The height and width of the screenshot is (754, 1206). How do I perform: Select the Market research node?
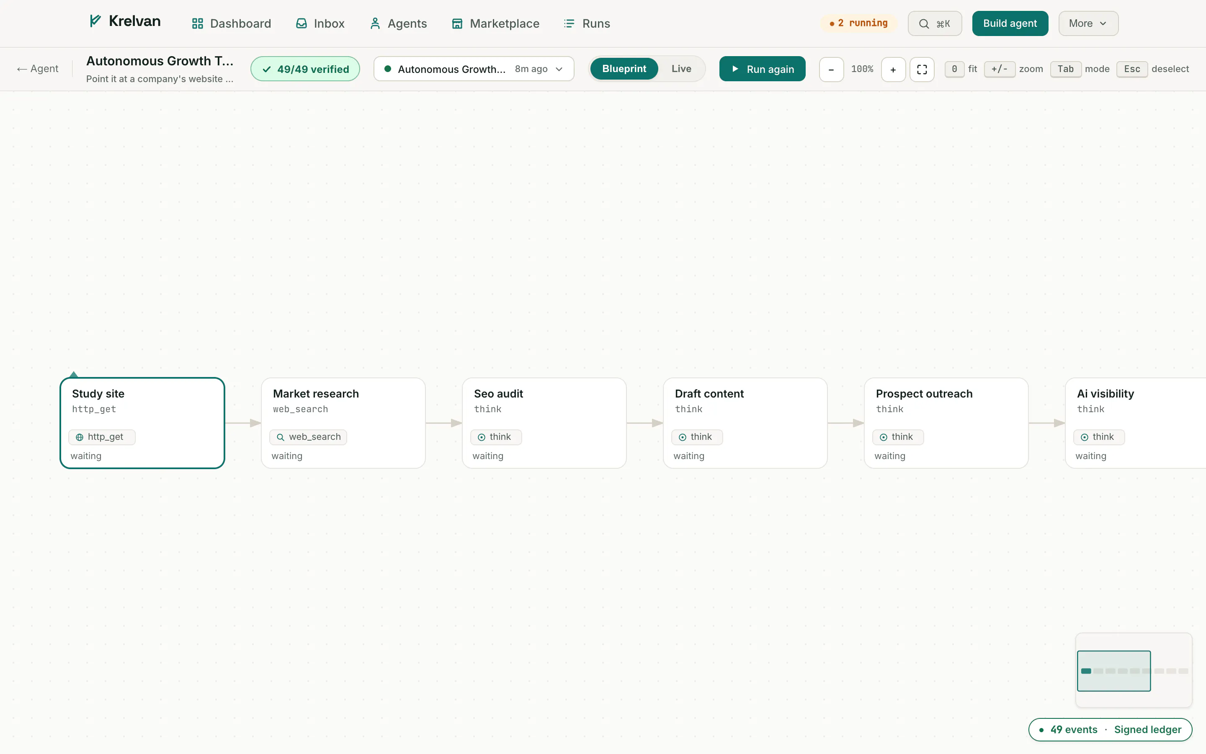pyautogui.click(x=343, y=423)
